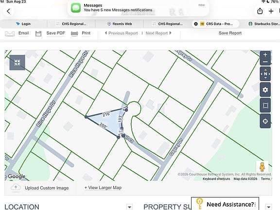
Task: Expand the LOCATION section dropdown arrow
Action: pos(129,207)
